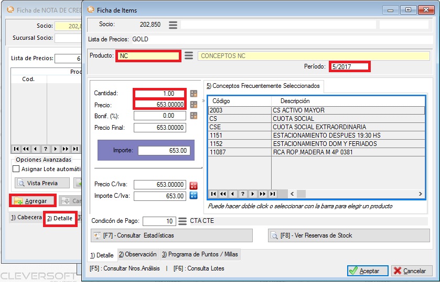Go to first record in Conceptos list navigator
The height and width of the screenshot is (282, 440).
click(x=213, y=194)
